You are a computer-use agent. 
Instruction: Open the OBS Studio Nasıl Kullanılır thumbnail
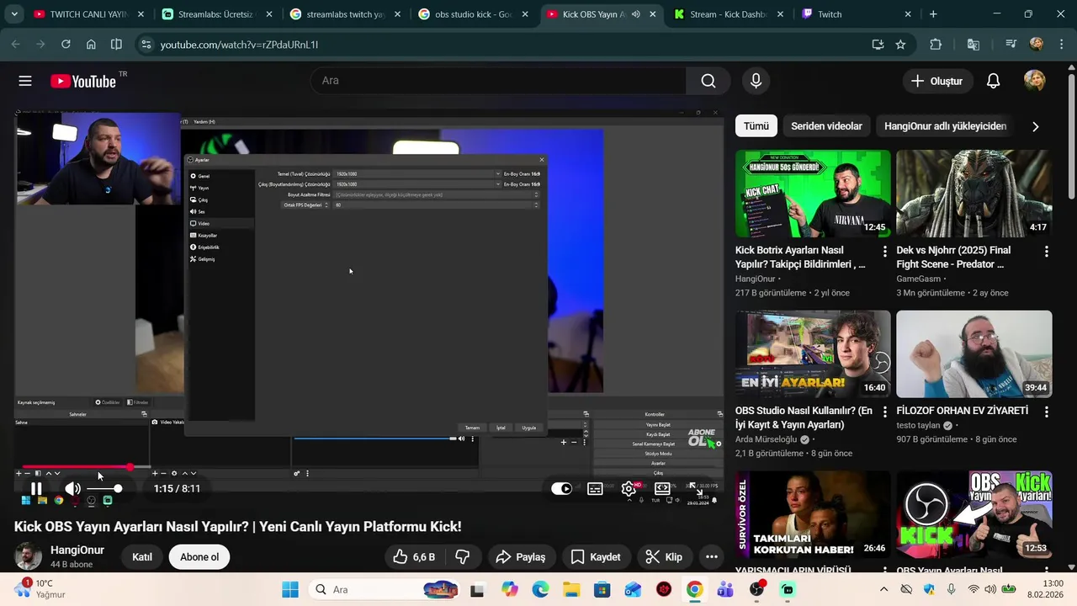(813, 354)
